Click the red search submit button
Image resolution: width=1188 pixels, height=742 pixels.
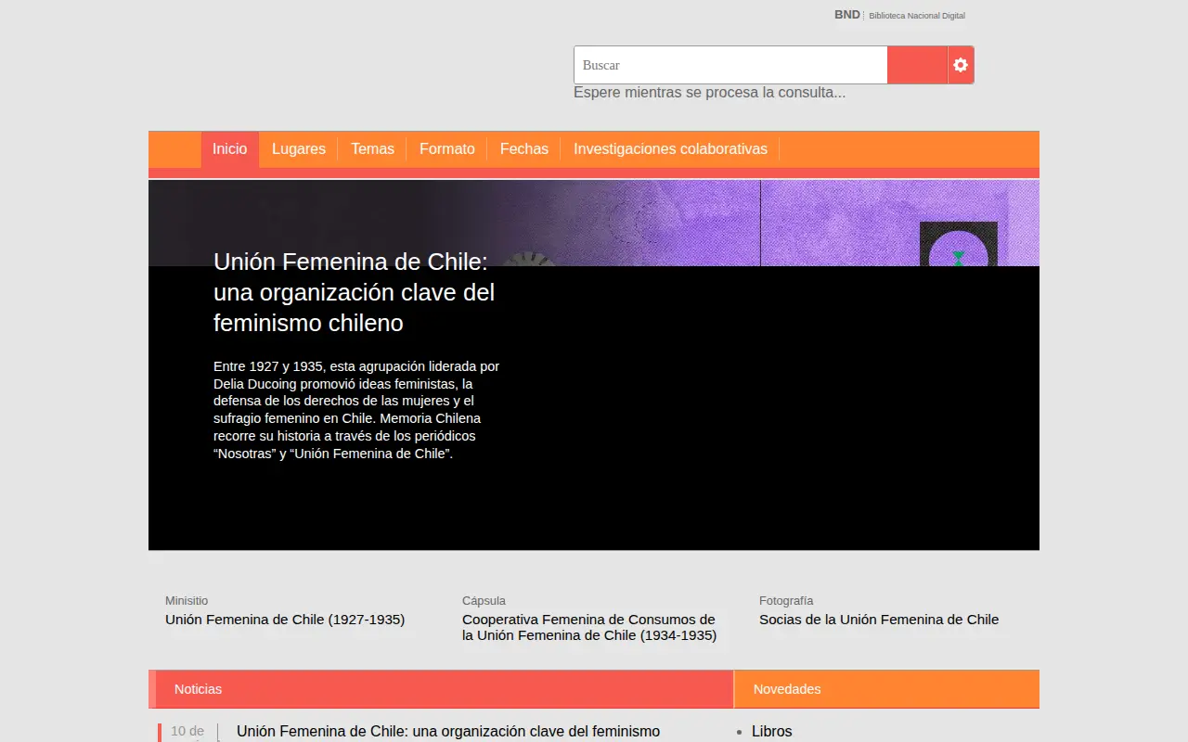[x=917, y=65]
